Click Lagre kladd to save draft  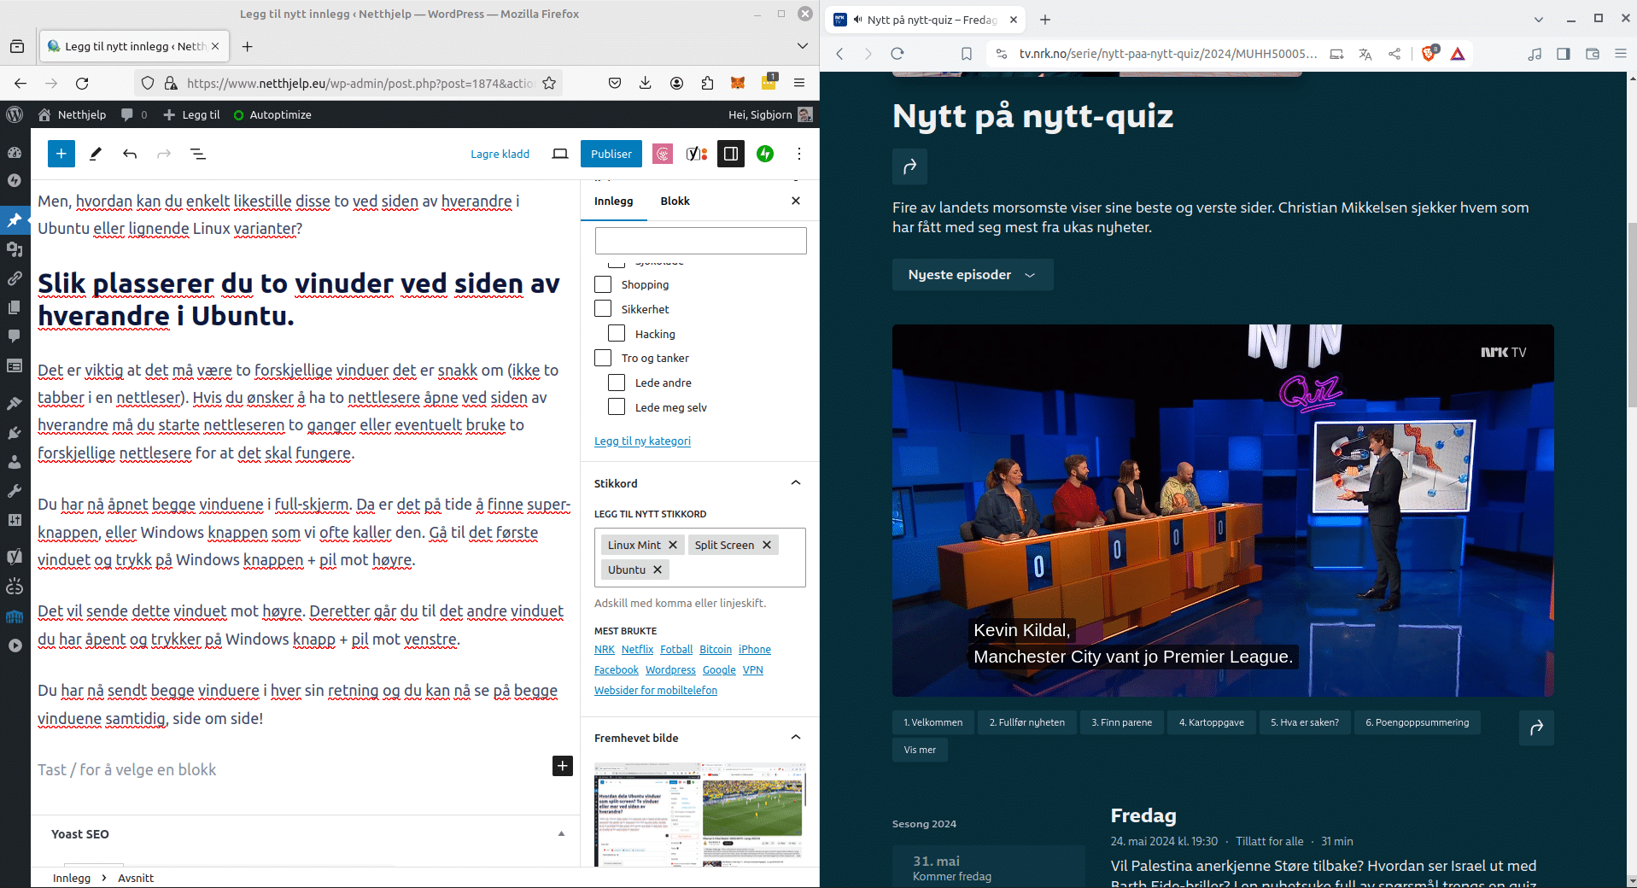click(500, 154)
